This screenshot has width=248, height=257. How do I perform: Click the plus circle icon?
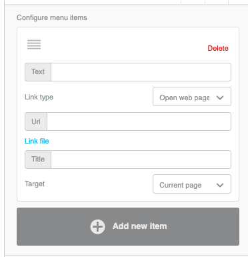97,227
